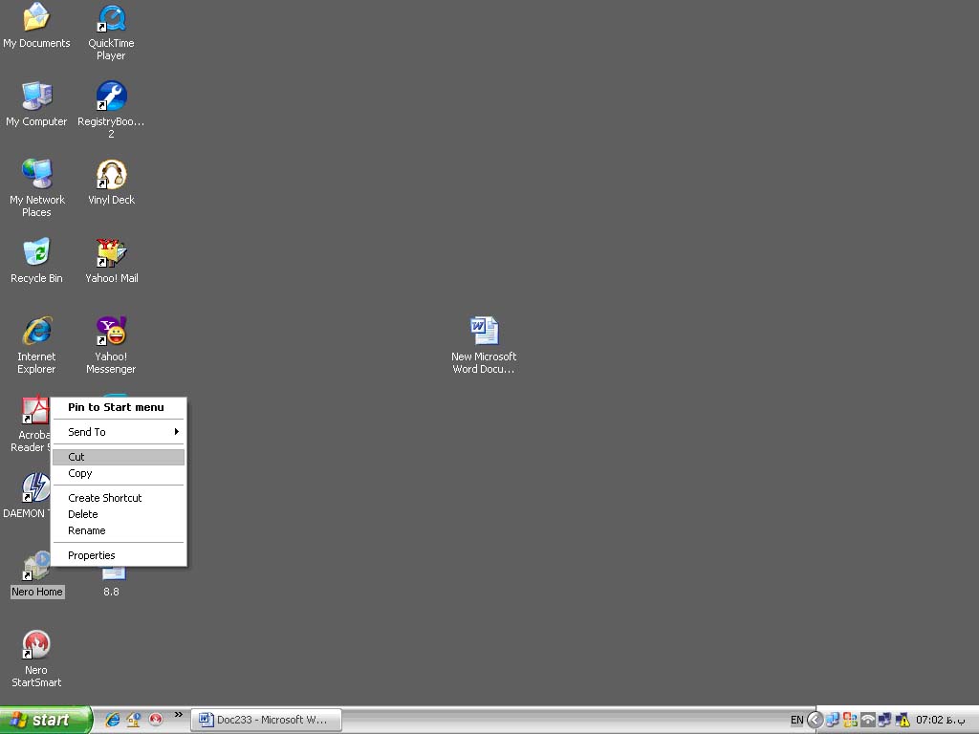Screen dimensions: 979x734
Task: Click the house-shaped Quick Launch icon
Action: tap(134, 720)
